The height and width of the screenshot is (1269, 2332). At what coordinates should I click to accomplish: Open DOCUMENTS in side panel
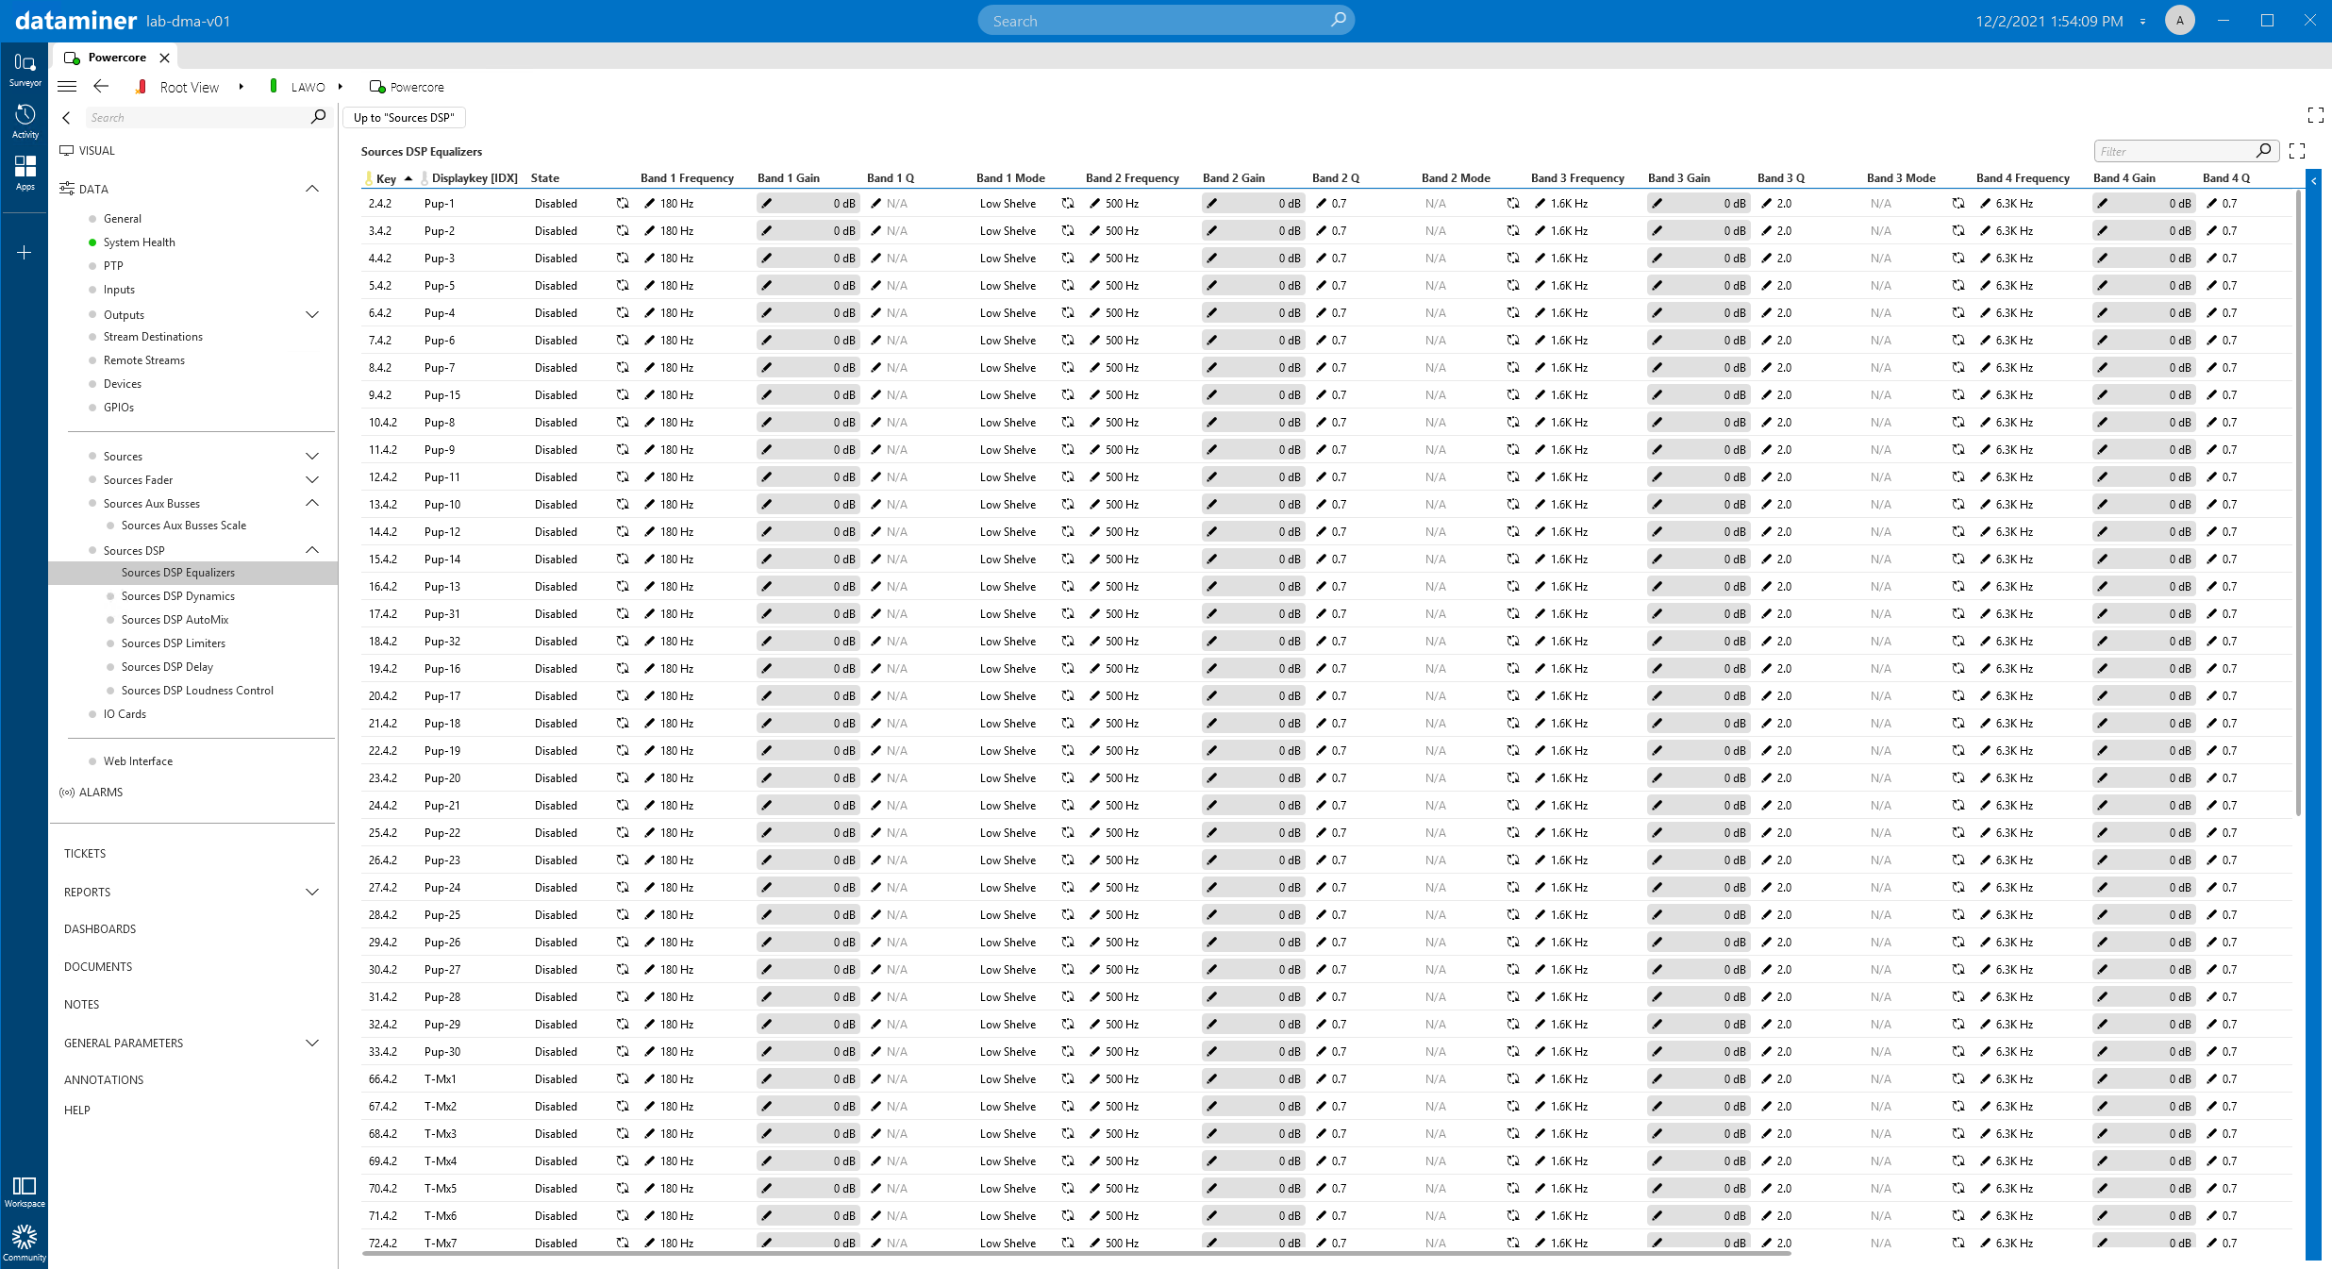tap(98, 967)
